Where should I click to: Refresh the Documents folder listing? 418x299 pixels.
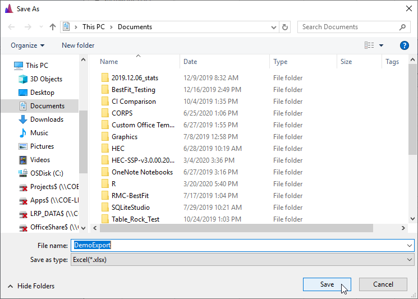284,27
